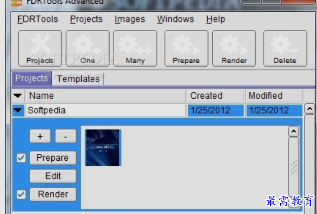Click the Edit button in Softpedia project

(53, 176)
